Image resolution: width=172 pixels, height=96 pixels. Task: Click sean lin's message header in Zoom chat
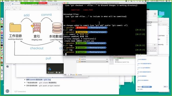coord(144,63)
